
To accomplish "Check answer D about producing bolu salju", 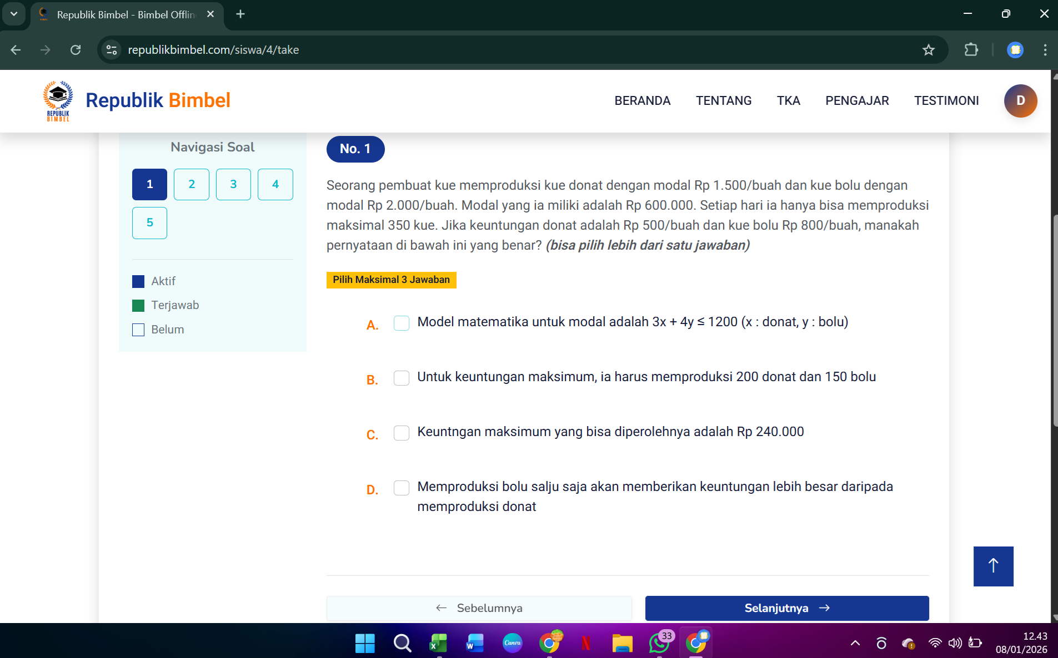I will [402, 488].
